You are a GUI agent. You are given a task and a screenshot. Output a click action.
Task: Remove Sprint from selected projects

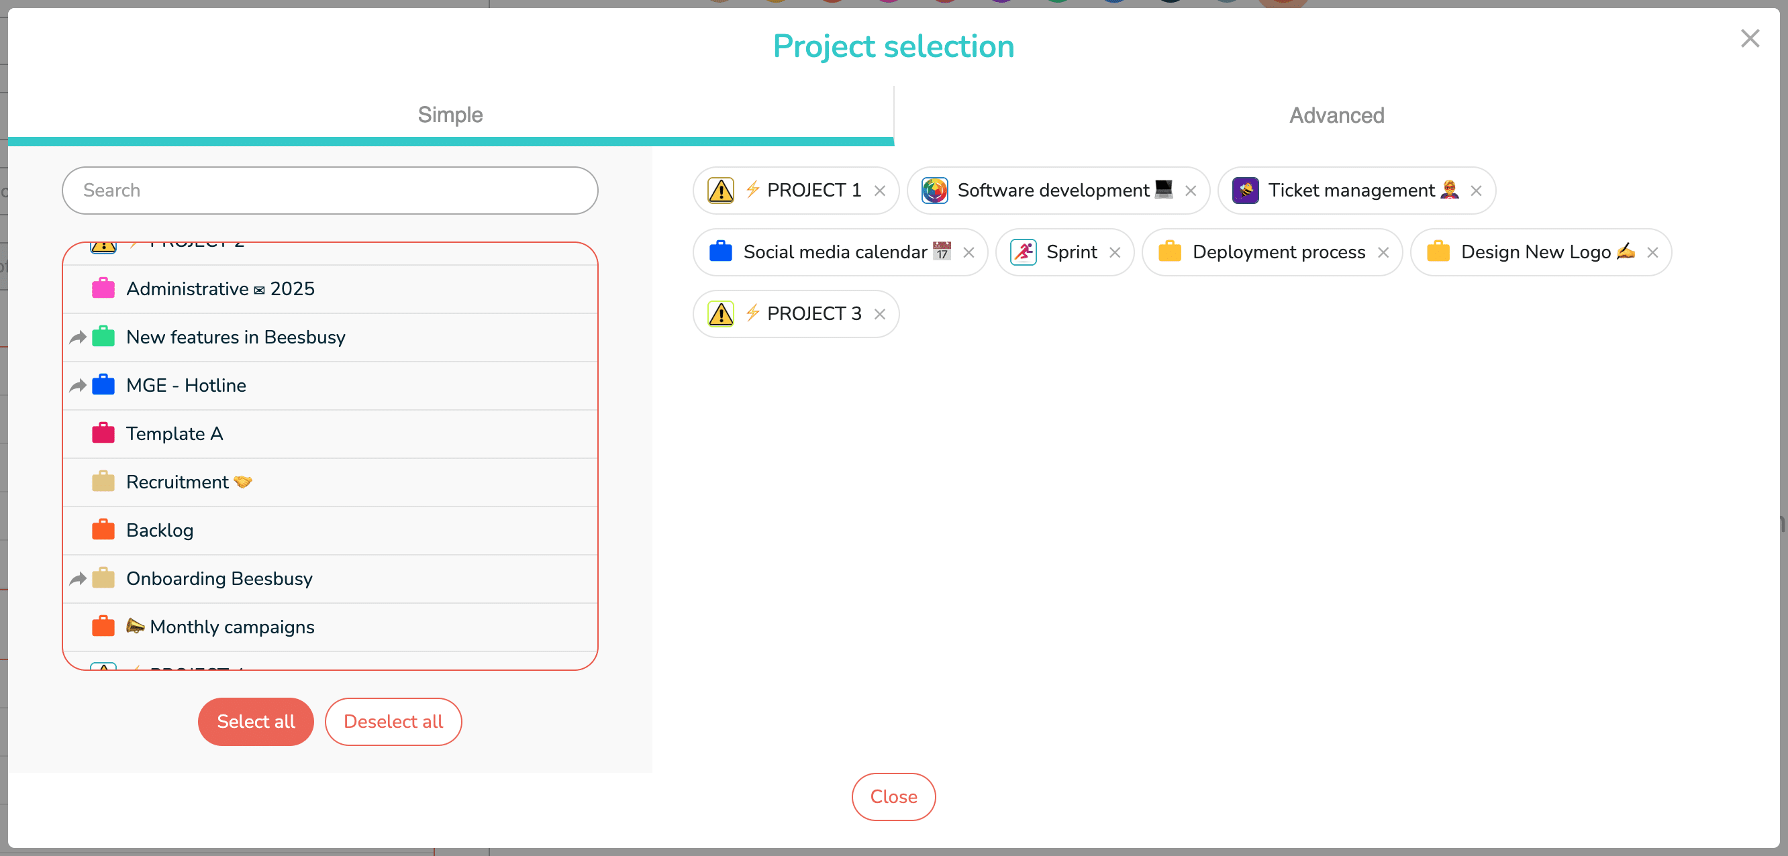click(x=1115, y=252)
